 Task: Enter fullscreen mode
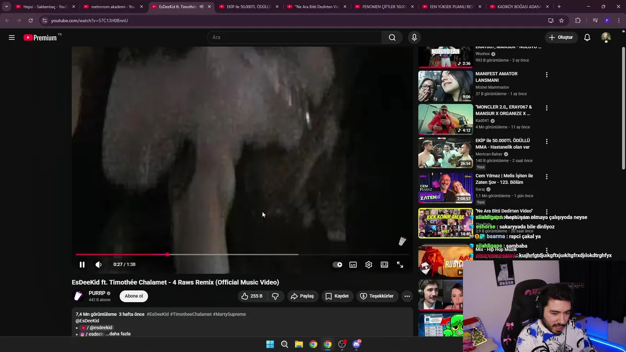tap(400, 264)
